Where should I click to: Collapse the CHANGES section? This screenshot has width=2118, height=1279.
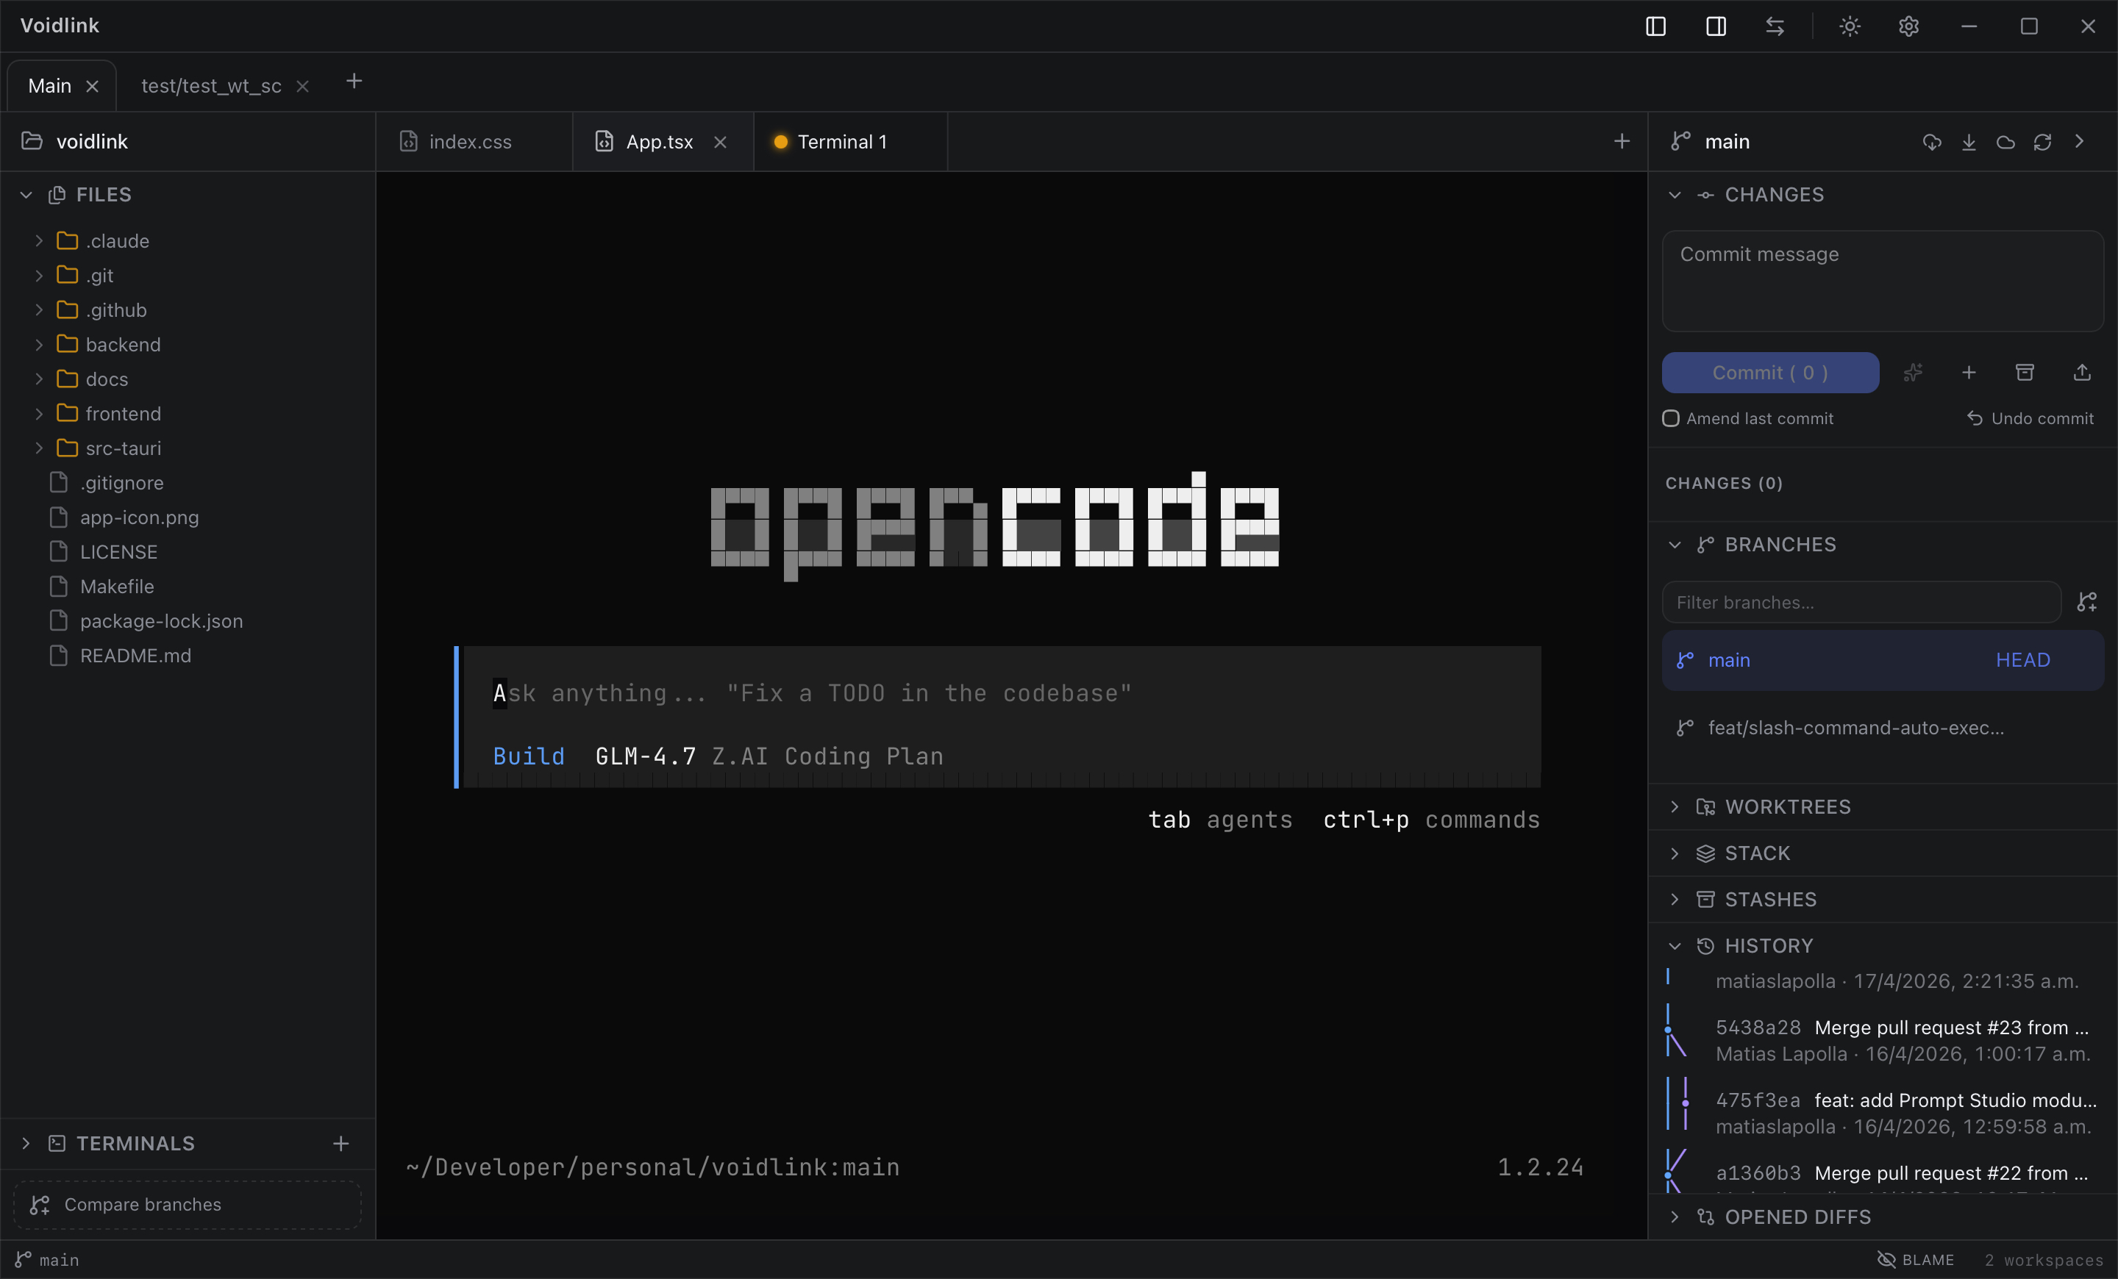[1675, 195]
